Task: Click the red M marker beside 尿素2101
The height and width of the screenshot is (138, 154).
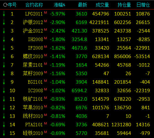Action: pyautogui.click(x=46, y=63)
